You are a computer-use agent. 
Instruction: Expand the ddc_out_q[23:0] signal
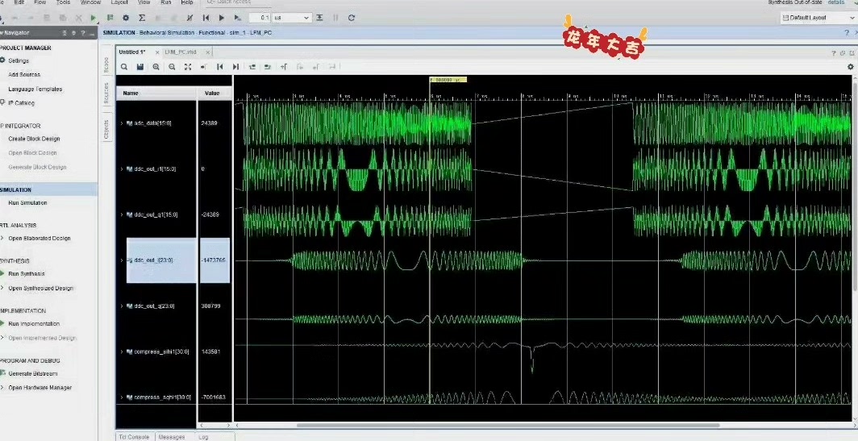(122, 306)
